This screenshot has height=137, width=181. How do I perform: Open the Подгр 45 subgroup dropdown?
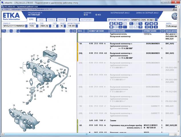click(x=65, y=26)
